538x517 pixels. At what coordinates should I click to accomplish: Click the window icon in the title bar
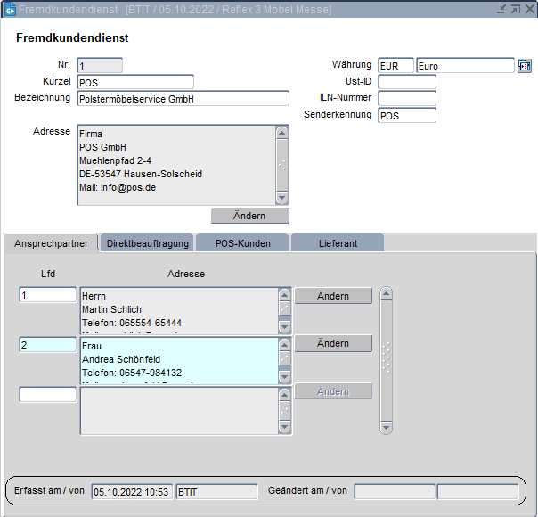(10, 9)
